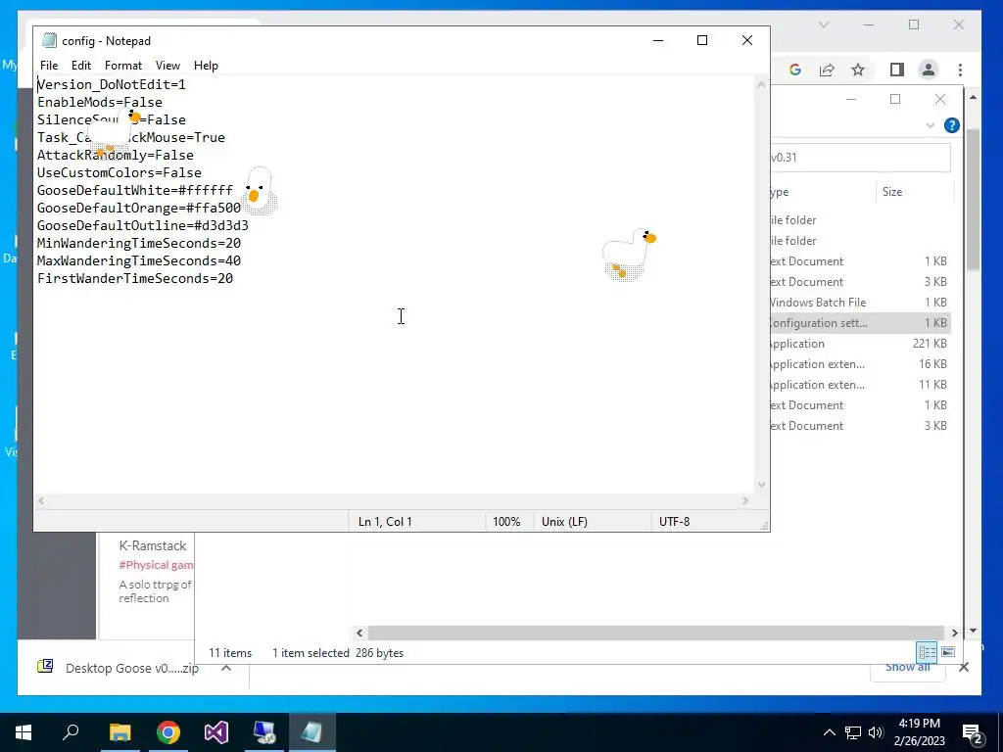
Task: Select the Application extension 16 KB row
Action: tap(860, 364)
